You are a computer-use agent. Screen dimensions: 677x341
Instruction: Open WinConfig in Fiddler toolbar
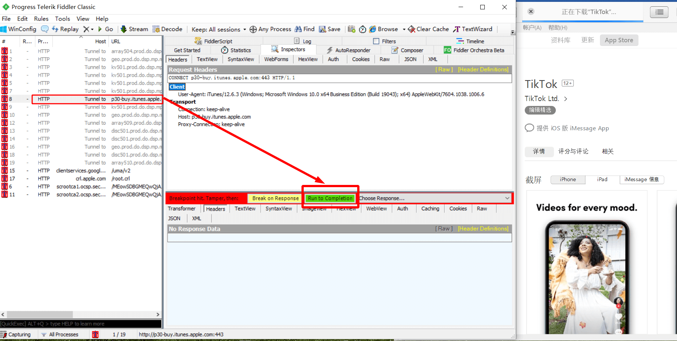[x=19, y=29]
